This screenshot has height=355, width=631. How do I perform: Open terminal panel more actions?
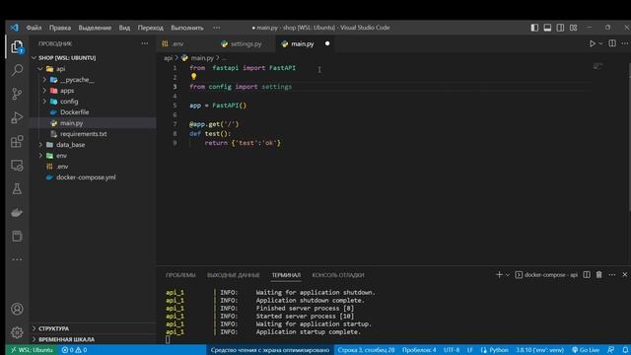[612, 274]
